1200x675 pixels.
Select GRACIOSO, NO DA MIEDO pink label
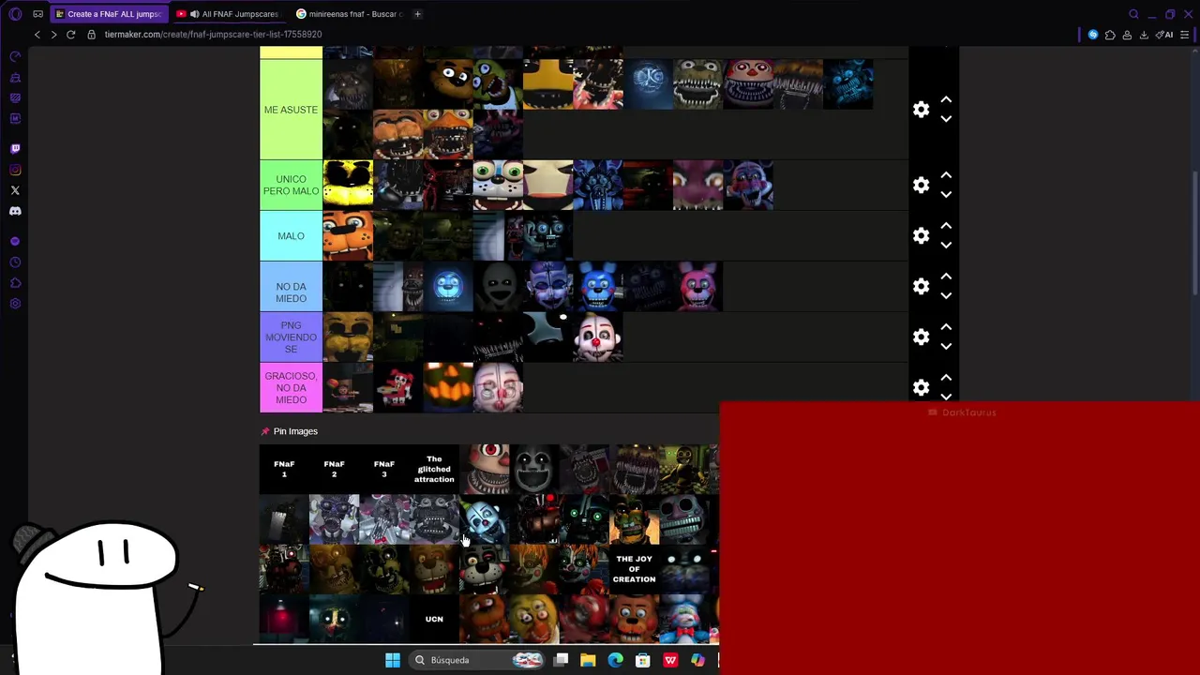pyautogui.click(x=291, y=387)
